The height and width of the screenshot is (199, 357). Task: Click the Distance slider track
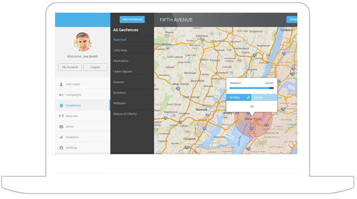pos(251,88)
